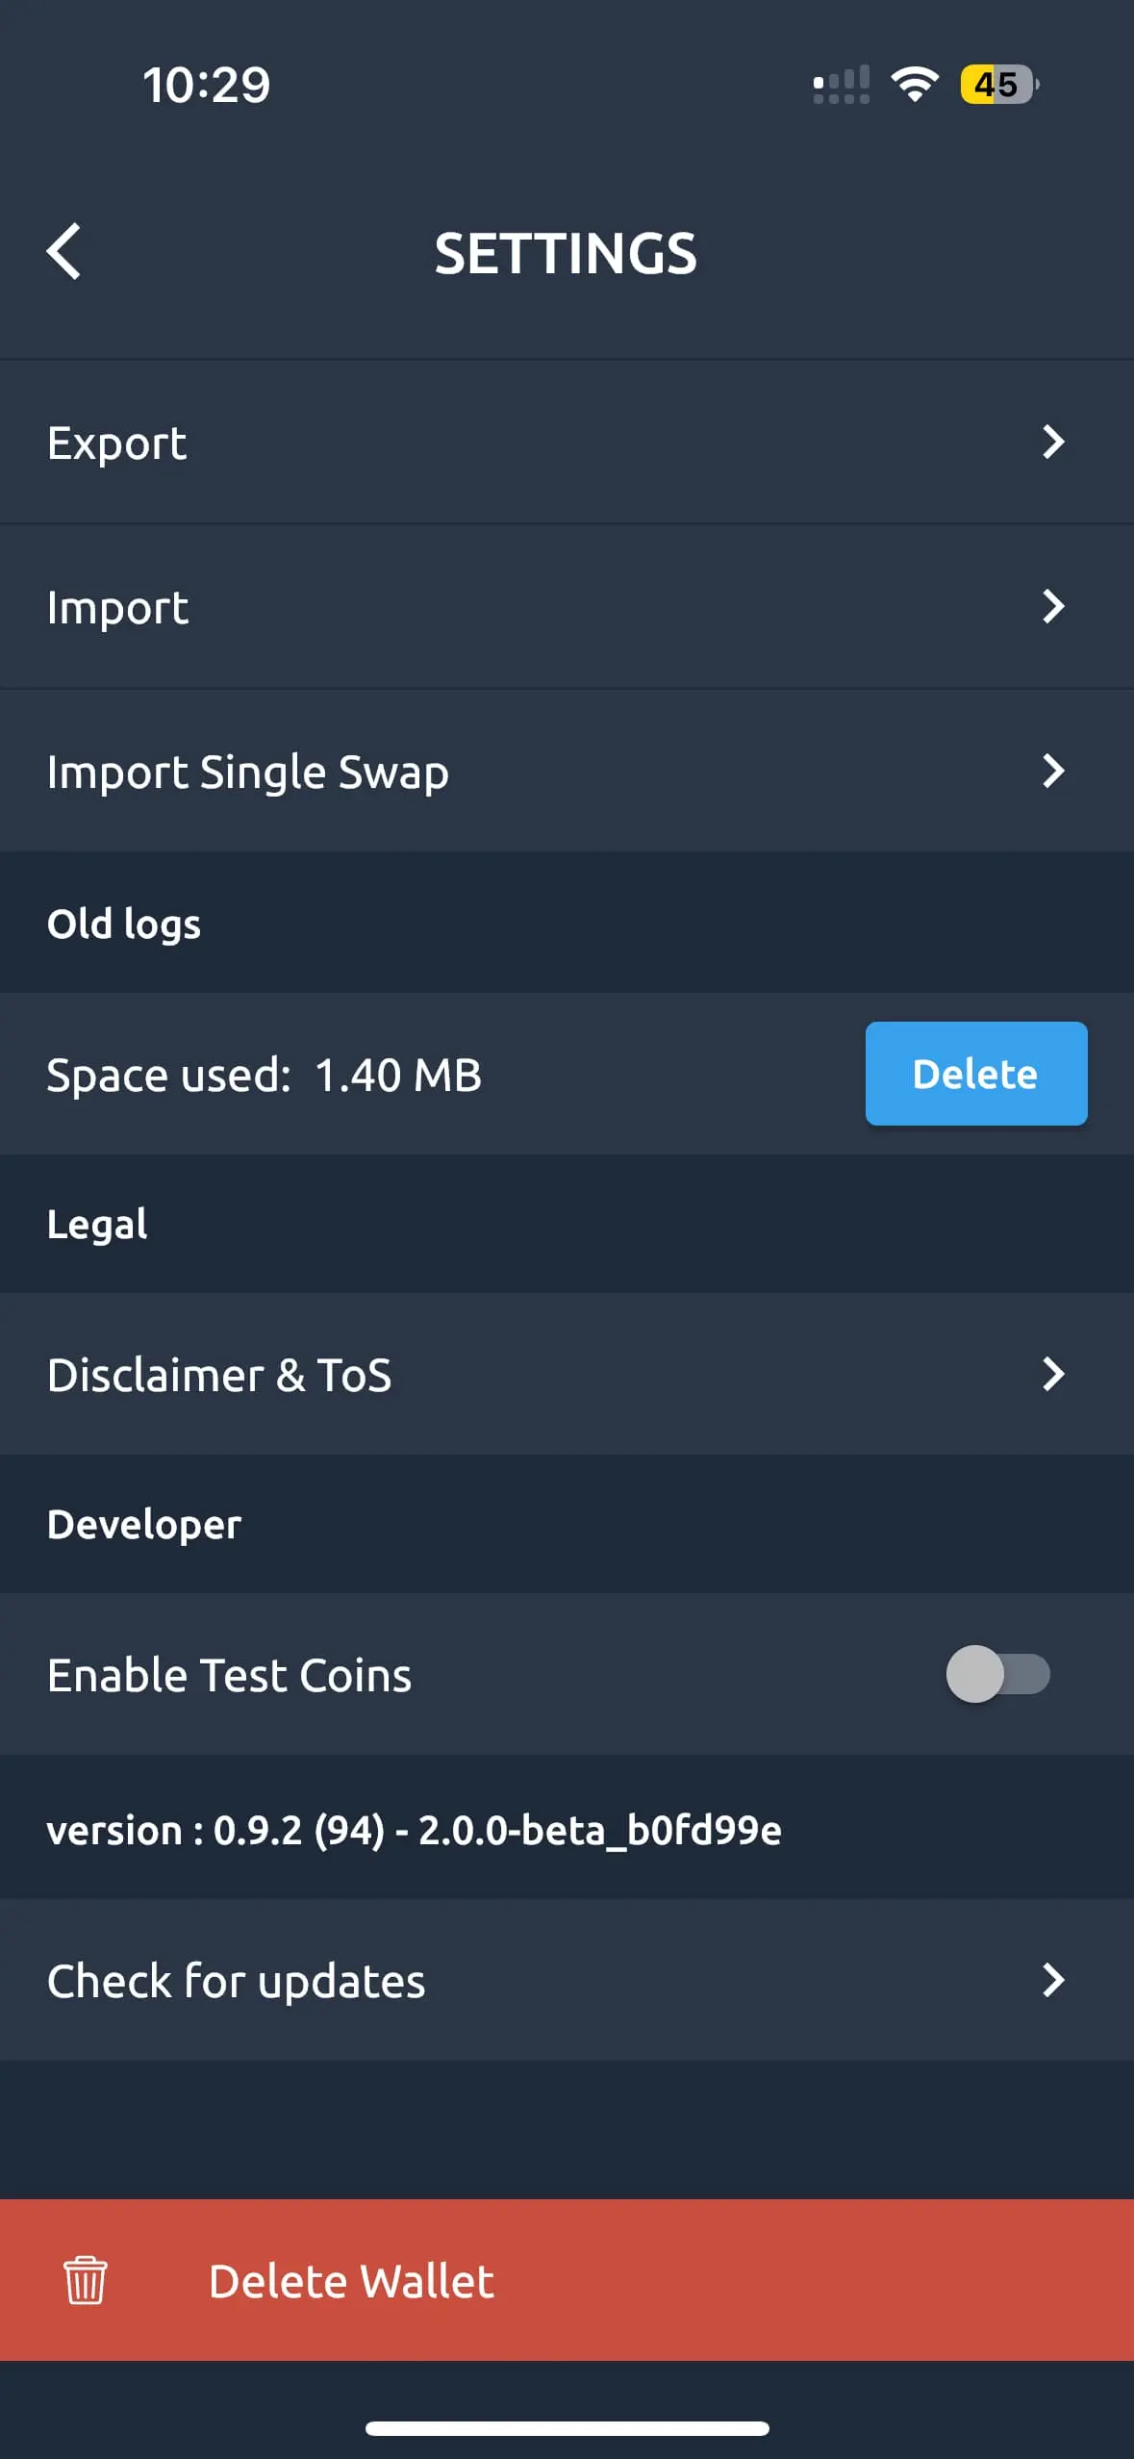Delete the old logs using 1.40 MB
Screen dimensions: 1134x2459
(x=975, y=1074)
